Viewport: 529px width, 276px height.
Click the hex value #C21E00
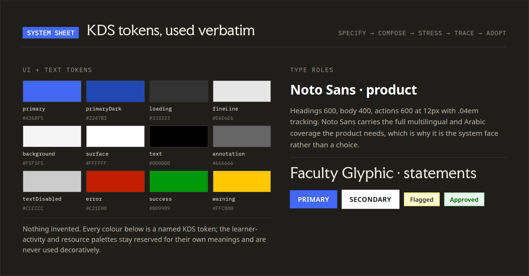pyautogui.click(x=96, y=208)
